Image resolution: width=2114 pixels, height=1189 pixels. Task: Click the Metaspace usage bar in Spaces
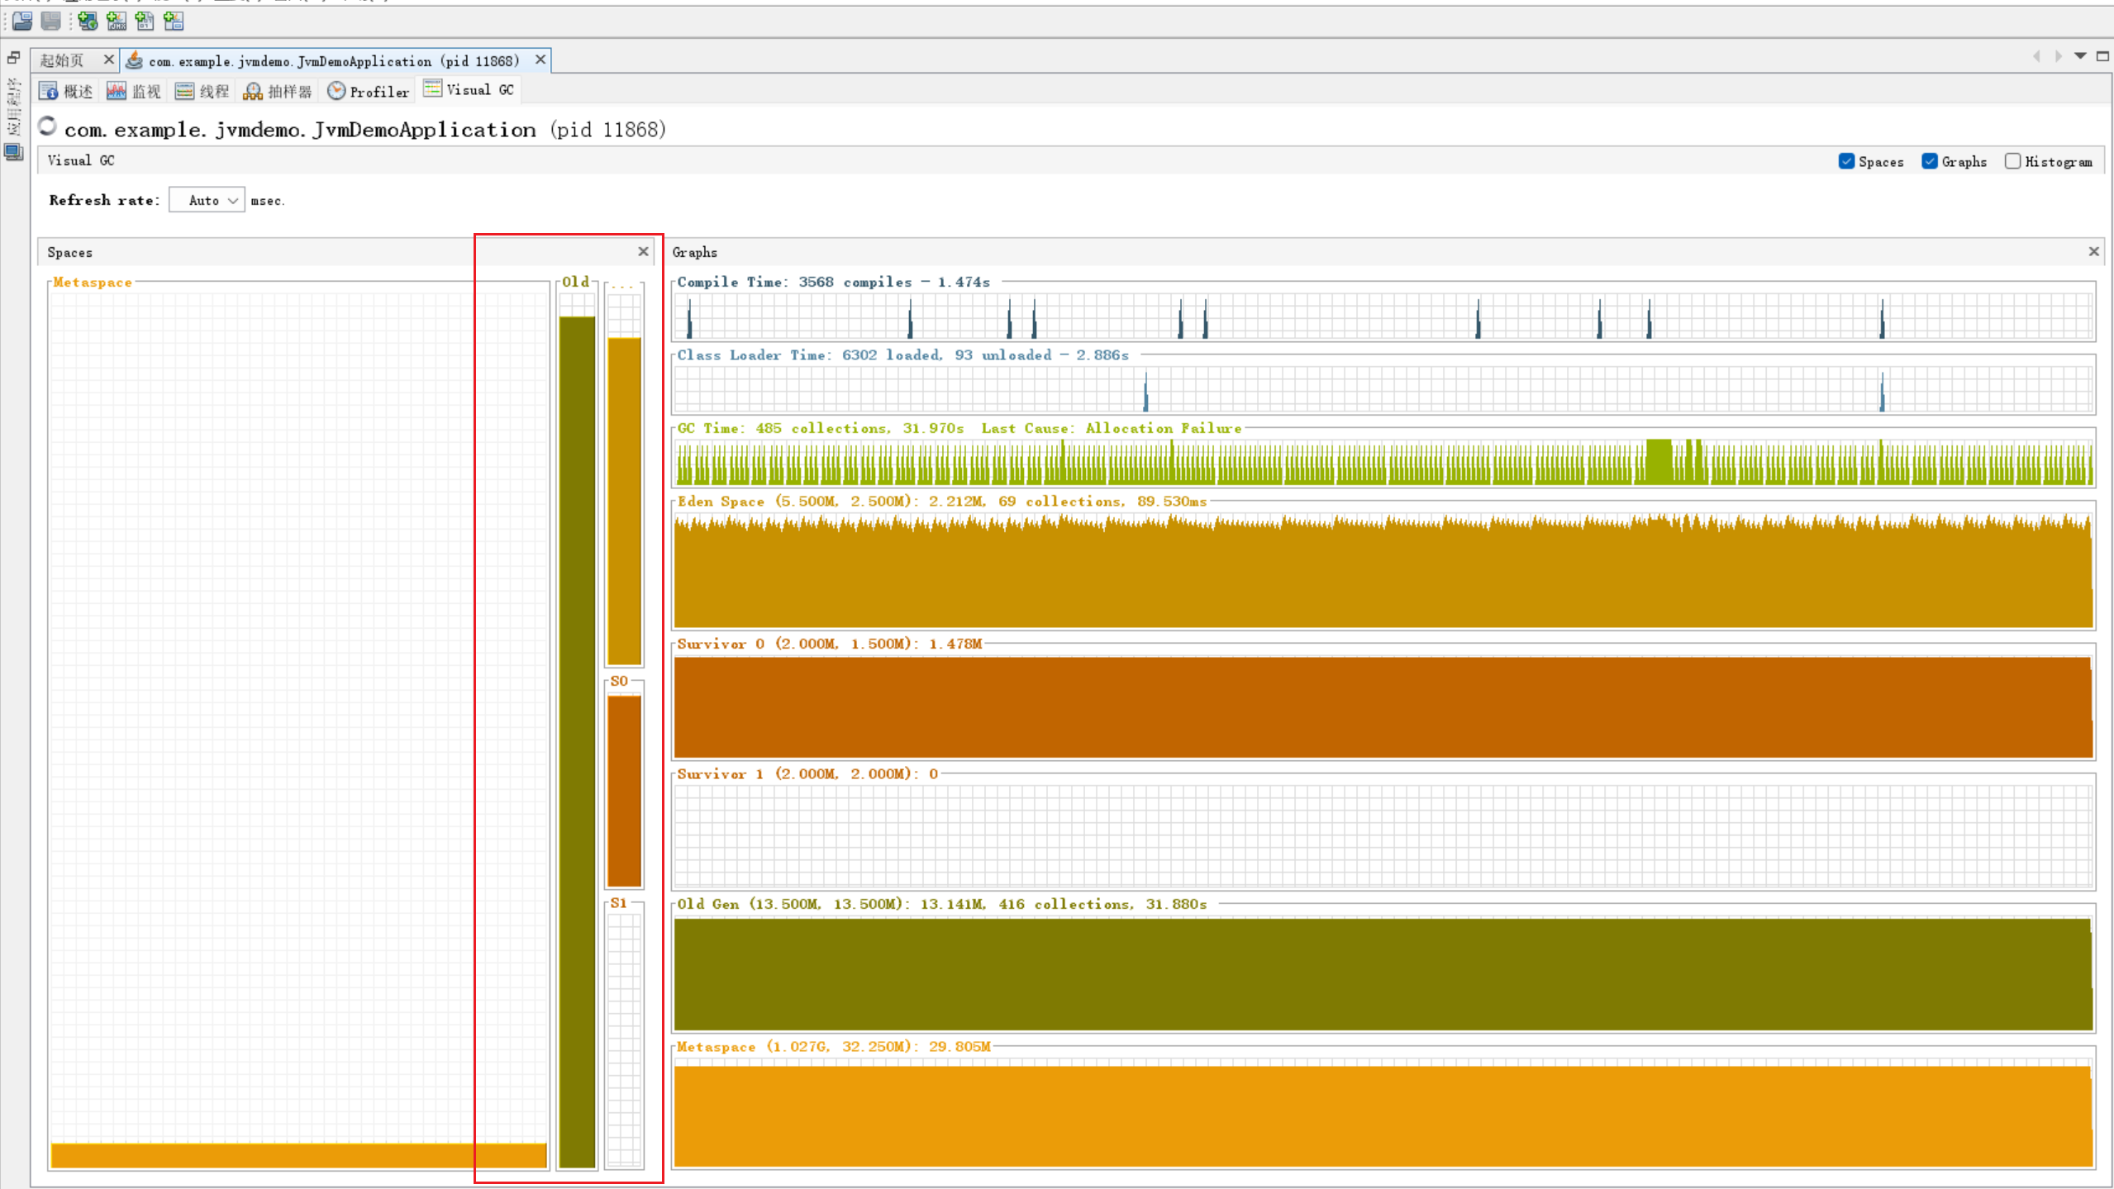pos(299,1155)
